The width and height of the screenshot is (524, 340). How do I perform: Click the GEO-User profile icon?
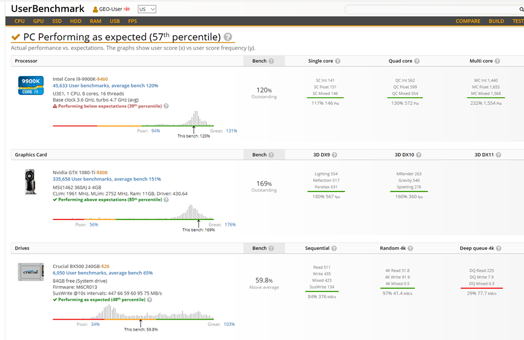click(95, 9)
